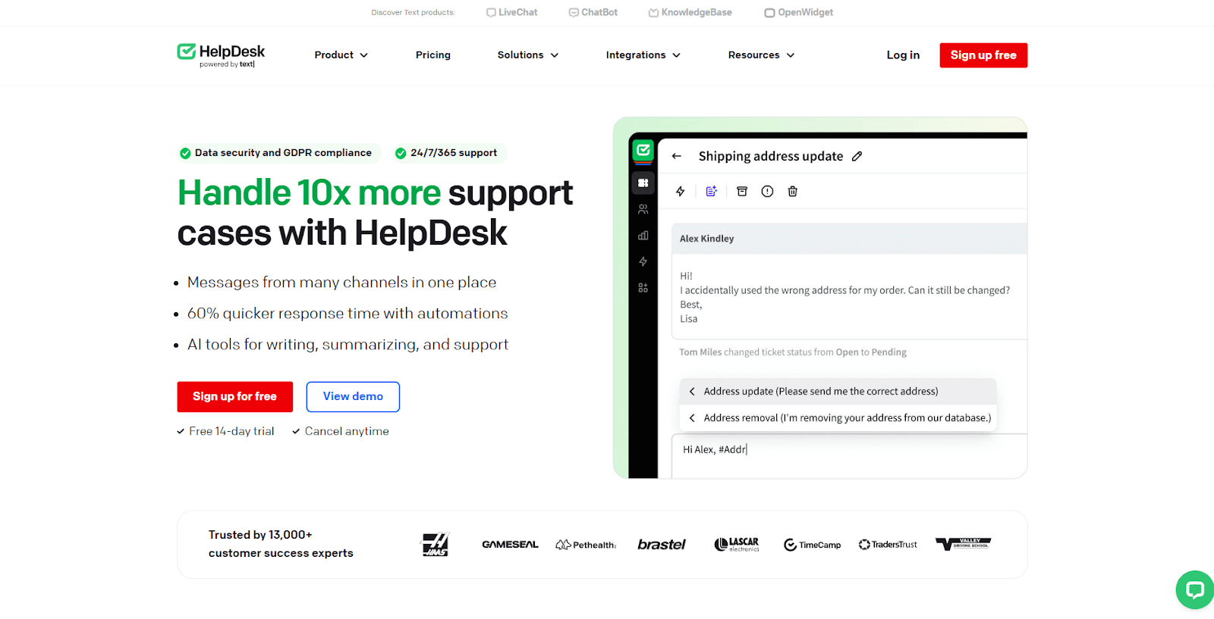
Task: Click the HelpDesk logo
Action: [221, 55]
